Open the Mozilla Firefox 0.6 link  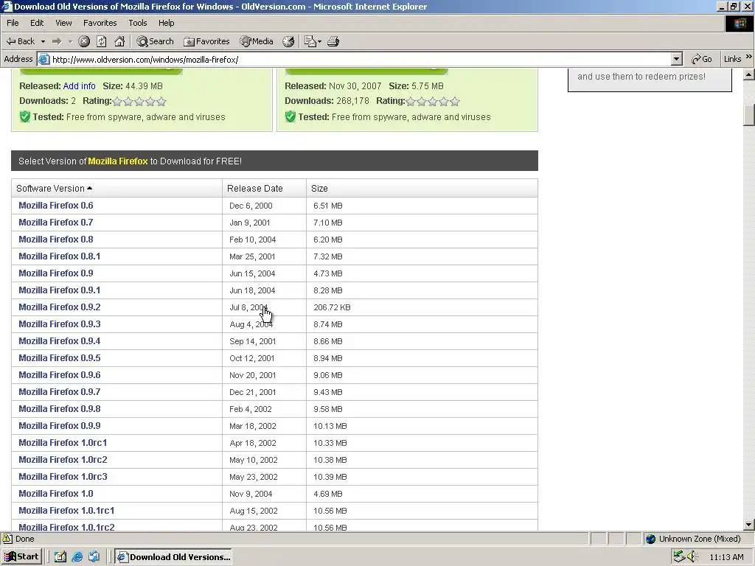pyautogui.click(x=56, y=206)
